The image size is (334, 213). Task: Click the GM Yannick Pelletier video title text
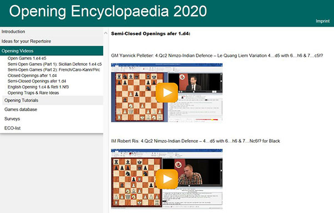pyautogui.click(x=217, y=56)
